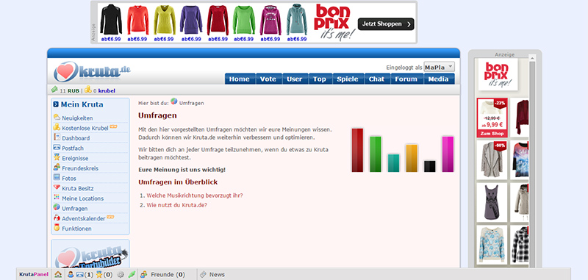Image resolution: width=588 pixels, height=280 pixels.
Task: Click the krubel coins icon
Action: 88,90
